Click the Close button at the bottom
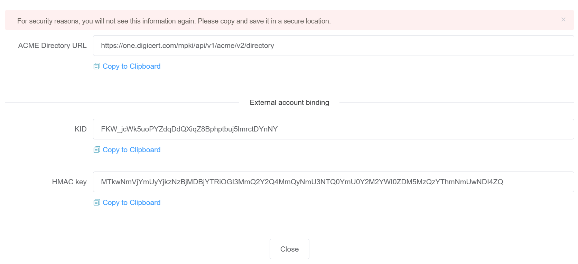The height and width of the screenshot is (264, 578). click(289, 249)
